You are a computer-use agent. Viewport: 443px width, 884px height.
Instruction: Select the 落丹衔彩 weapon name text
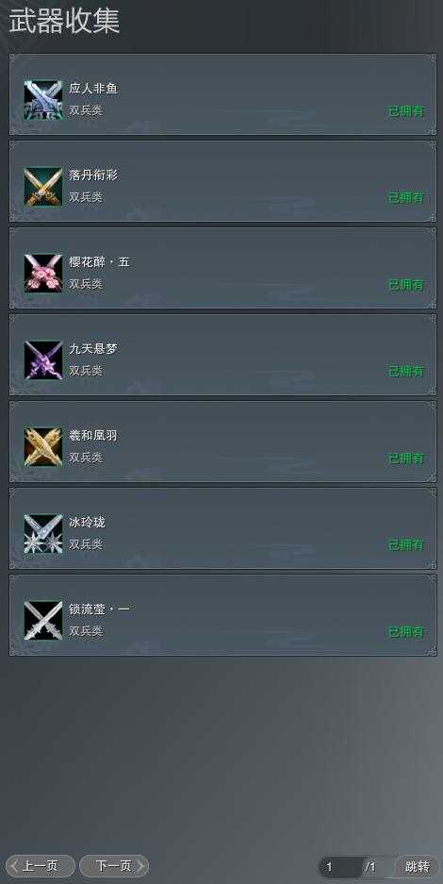coord(93,175)
